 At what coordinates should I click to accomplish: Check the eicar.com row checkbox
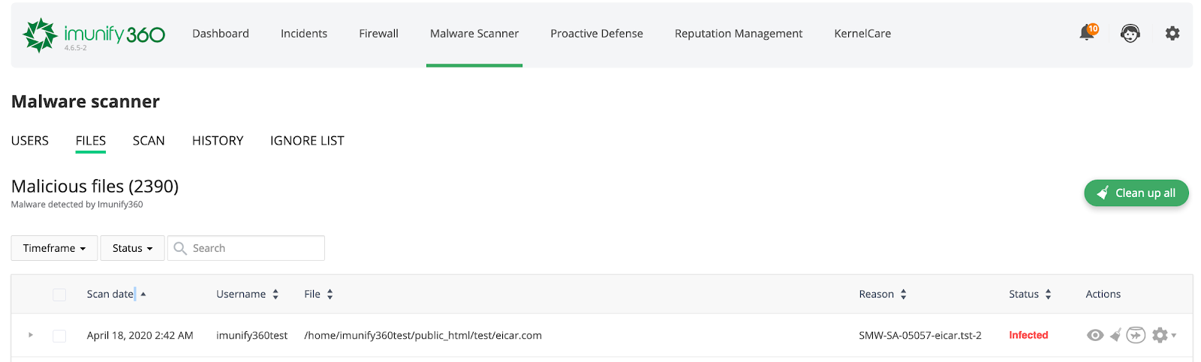[x=59, y=336]
